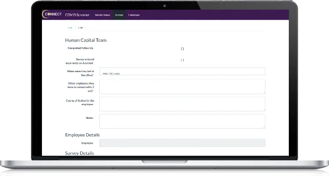The image size is (329, 176).
Task: Open the COVID Screener home link
Action: pos(77,15)
